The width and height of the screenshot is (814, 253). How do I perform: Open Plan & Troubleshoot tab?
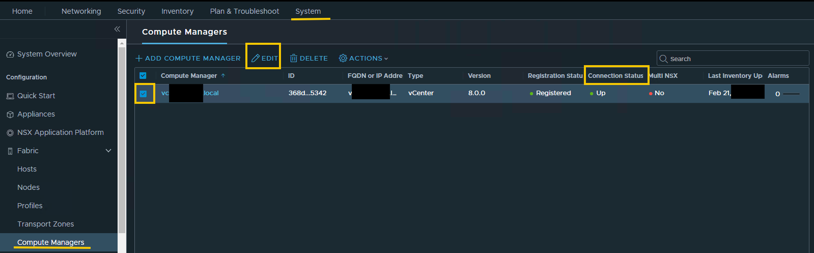point(245,11)
